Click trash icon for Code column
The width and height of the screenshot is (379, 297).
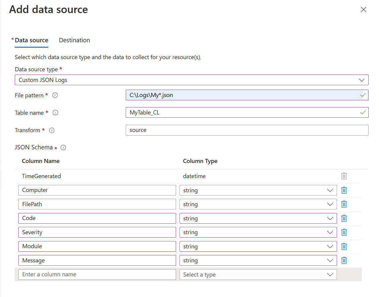(344, 218)
